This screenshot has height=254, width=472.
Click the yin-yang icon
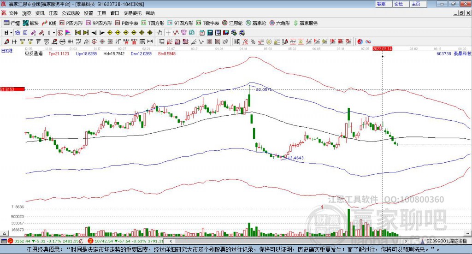[360, 42]
